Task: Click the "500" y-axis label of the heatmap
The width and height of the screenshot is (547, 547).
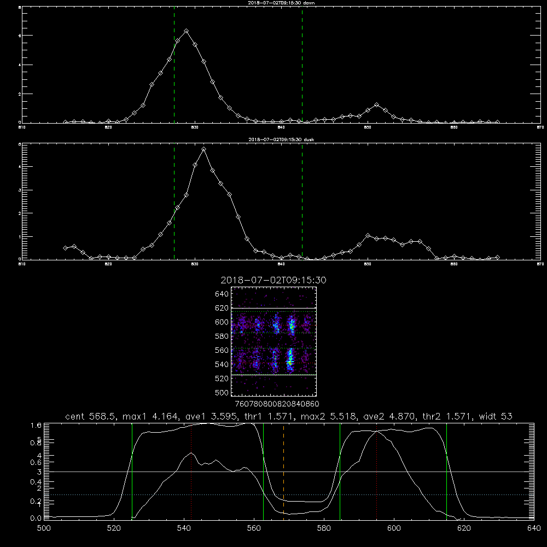Action: 222,392
